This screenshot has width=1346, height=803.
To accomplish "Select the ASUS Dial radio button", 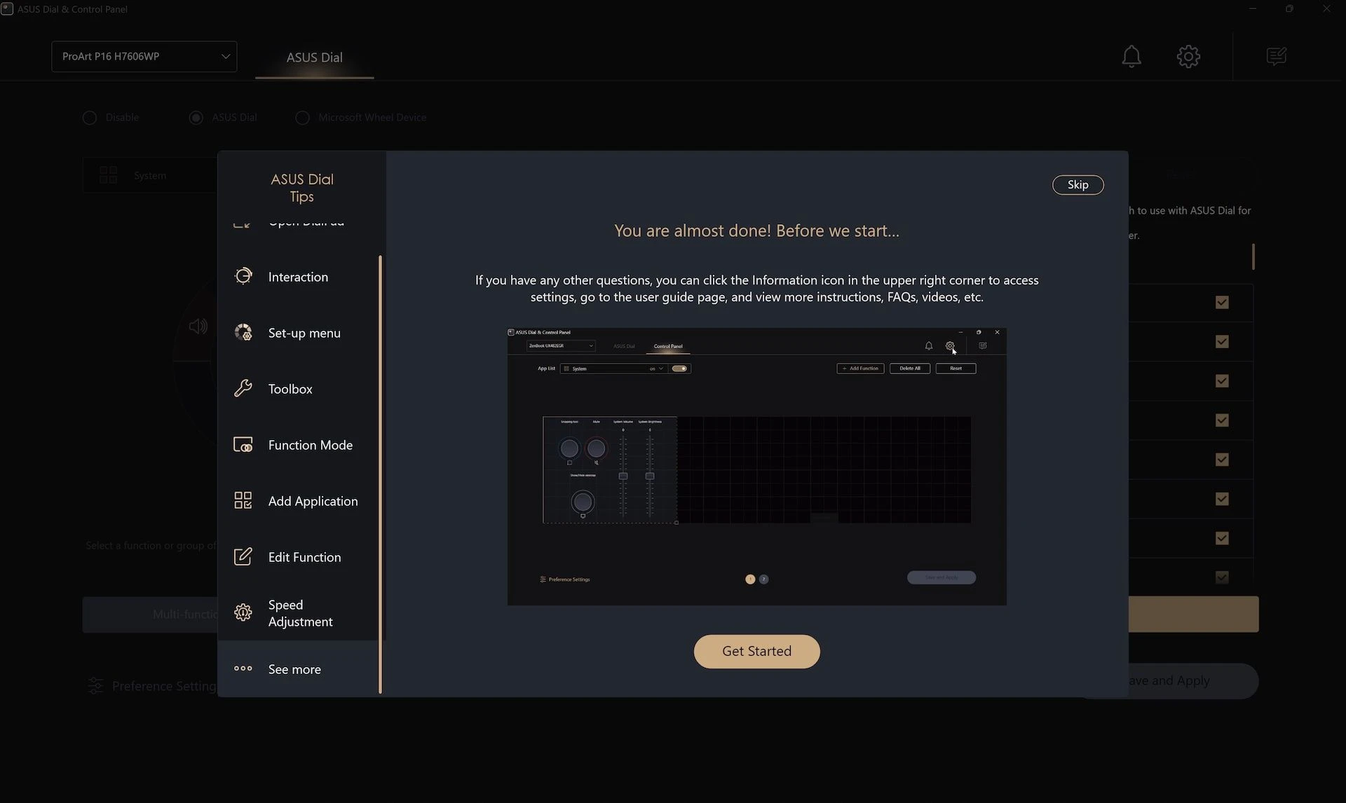I will coord(196,118).
